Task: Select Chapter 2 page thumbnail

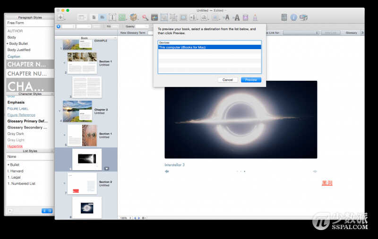Action: point(77,111)
